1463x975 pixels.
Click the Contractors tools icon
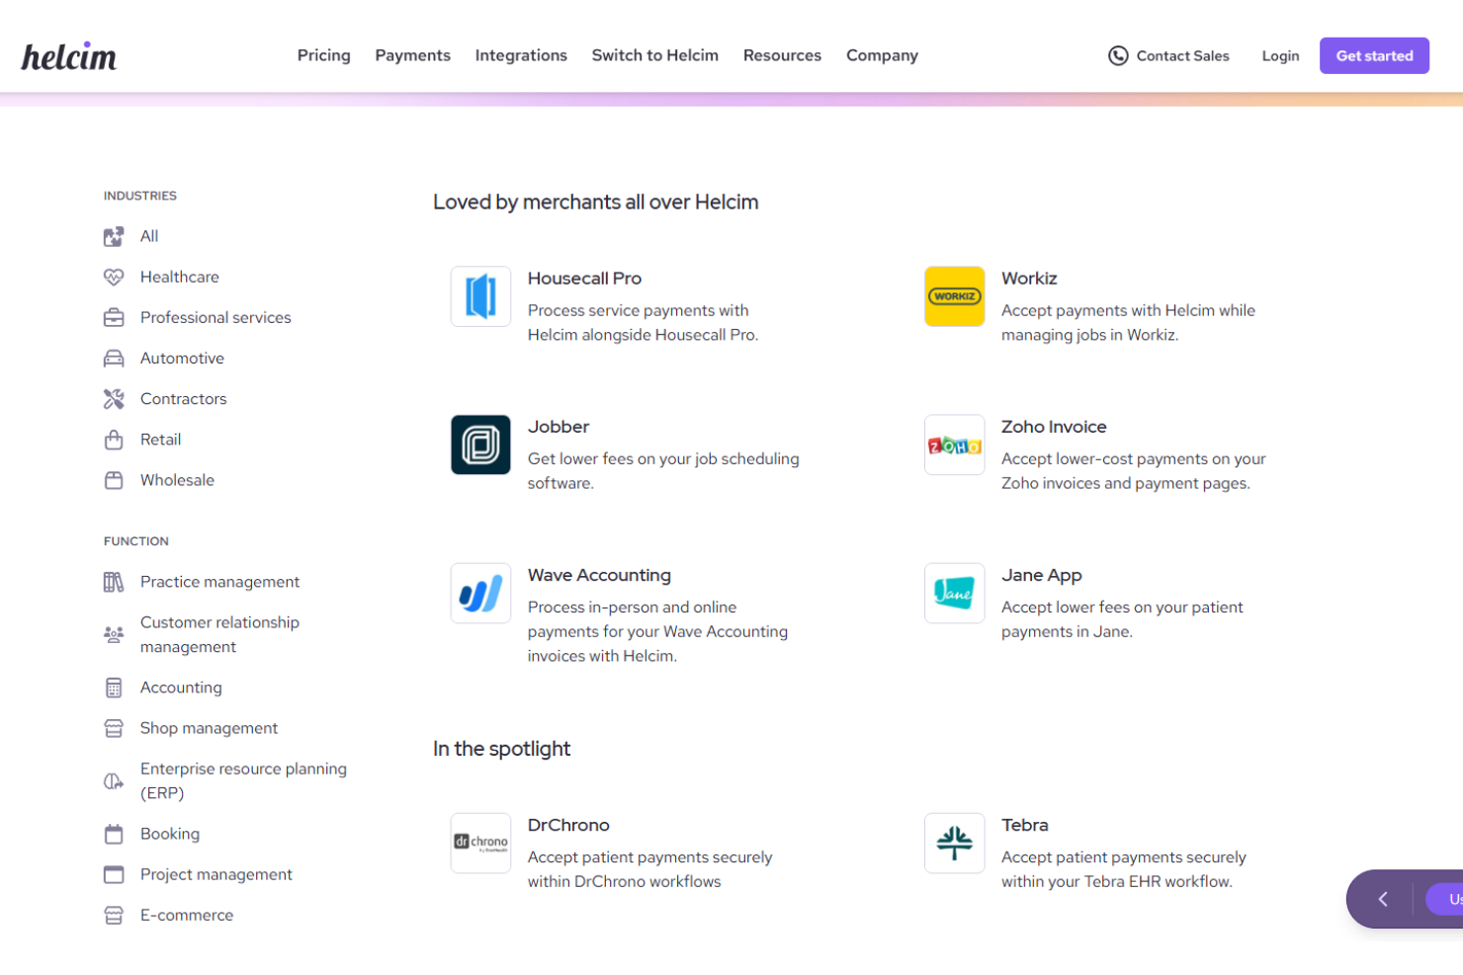[114, 398]
